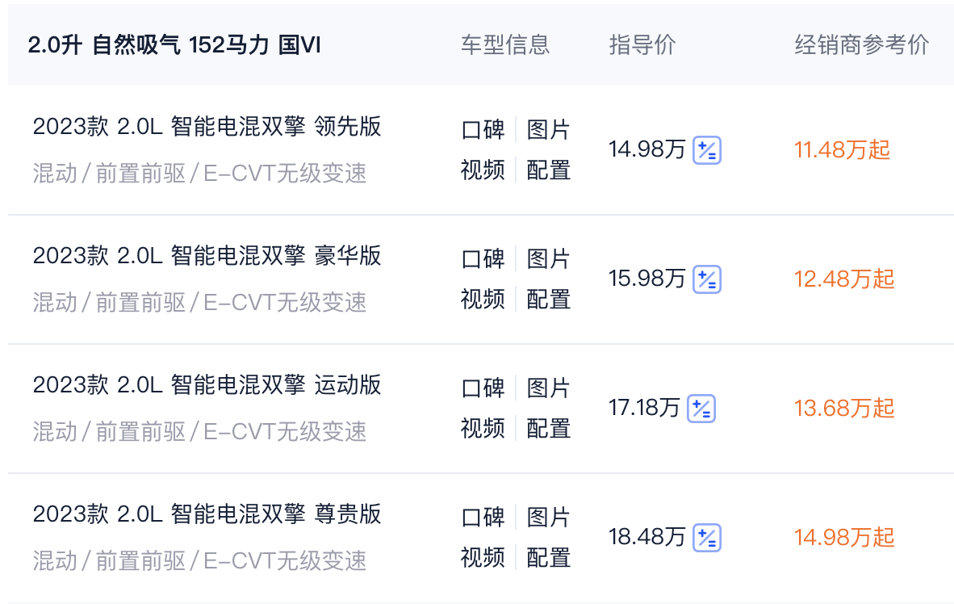Click dealer price 12.48万起
The height and width of the screenshot is (604, 954).
[x=844, y=279]
